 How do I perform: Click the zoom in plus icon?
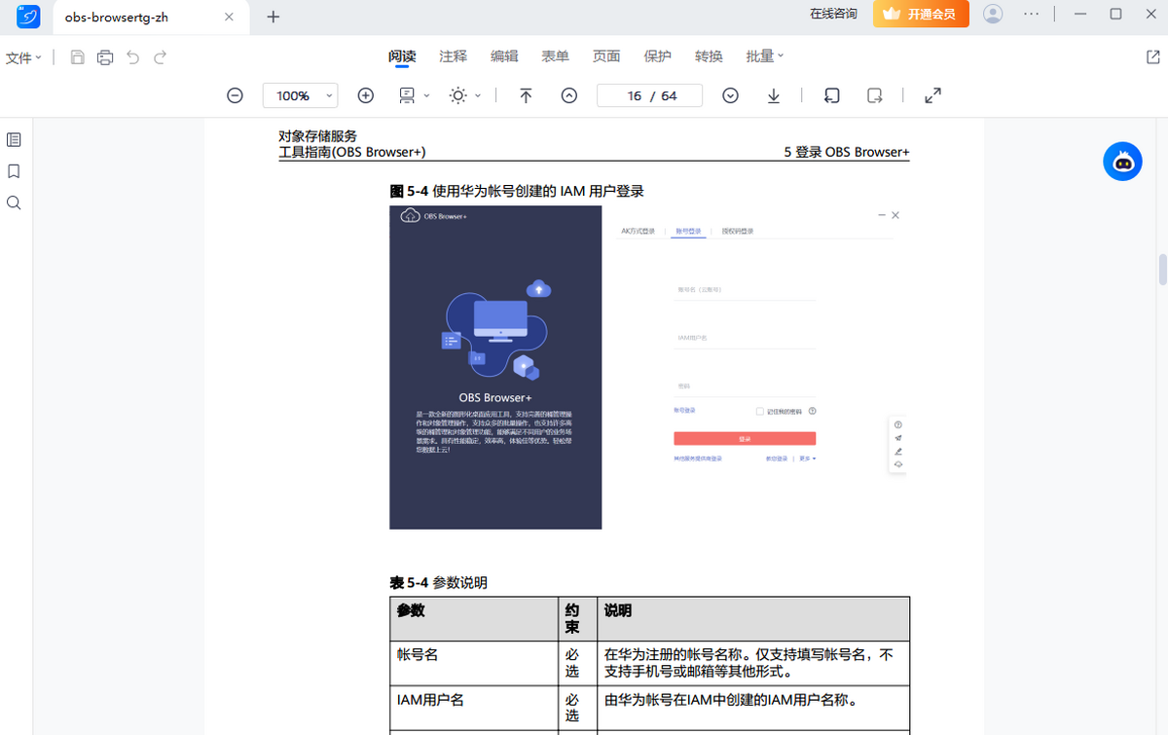[x=365, y=95]
